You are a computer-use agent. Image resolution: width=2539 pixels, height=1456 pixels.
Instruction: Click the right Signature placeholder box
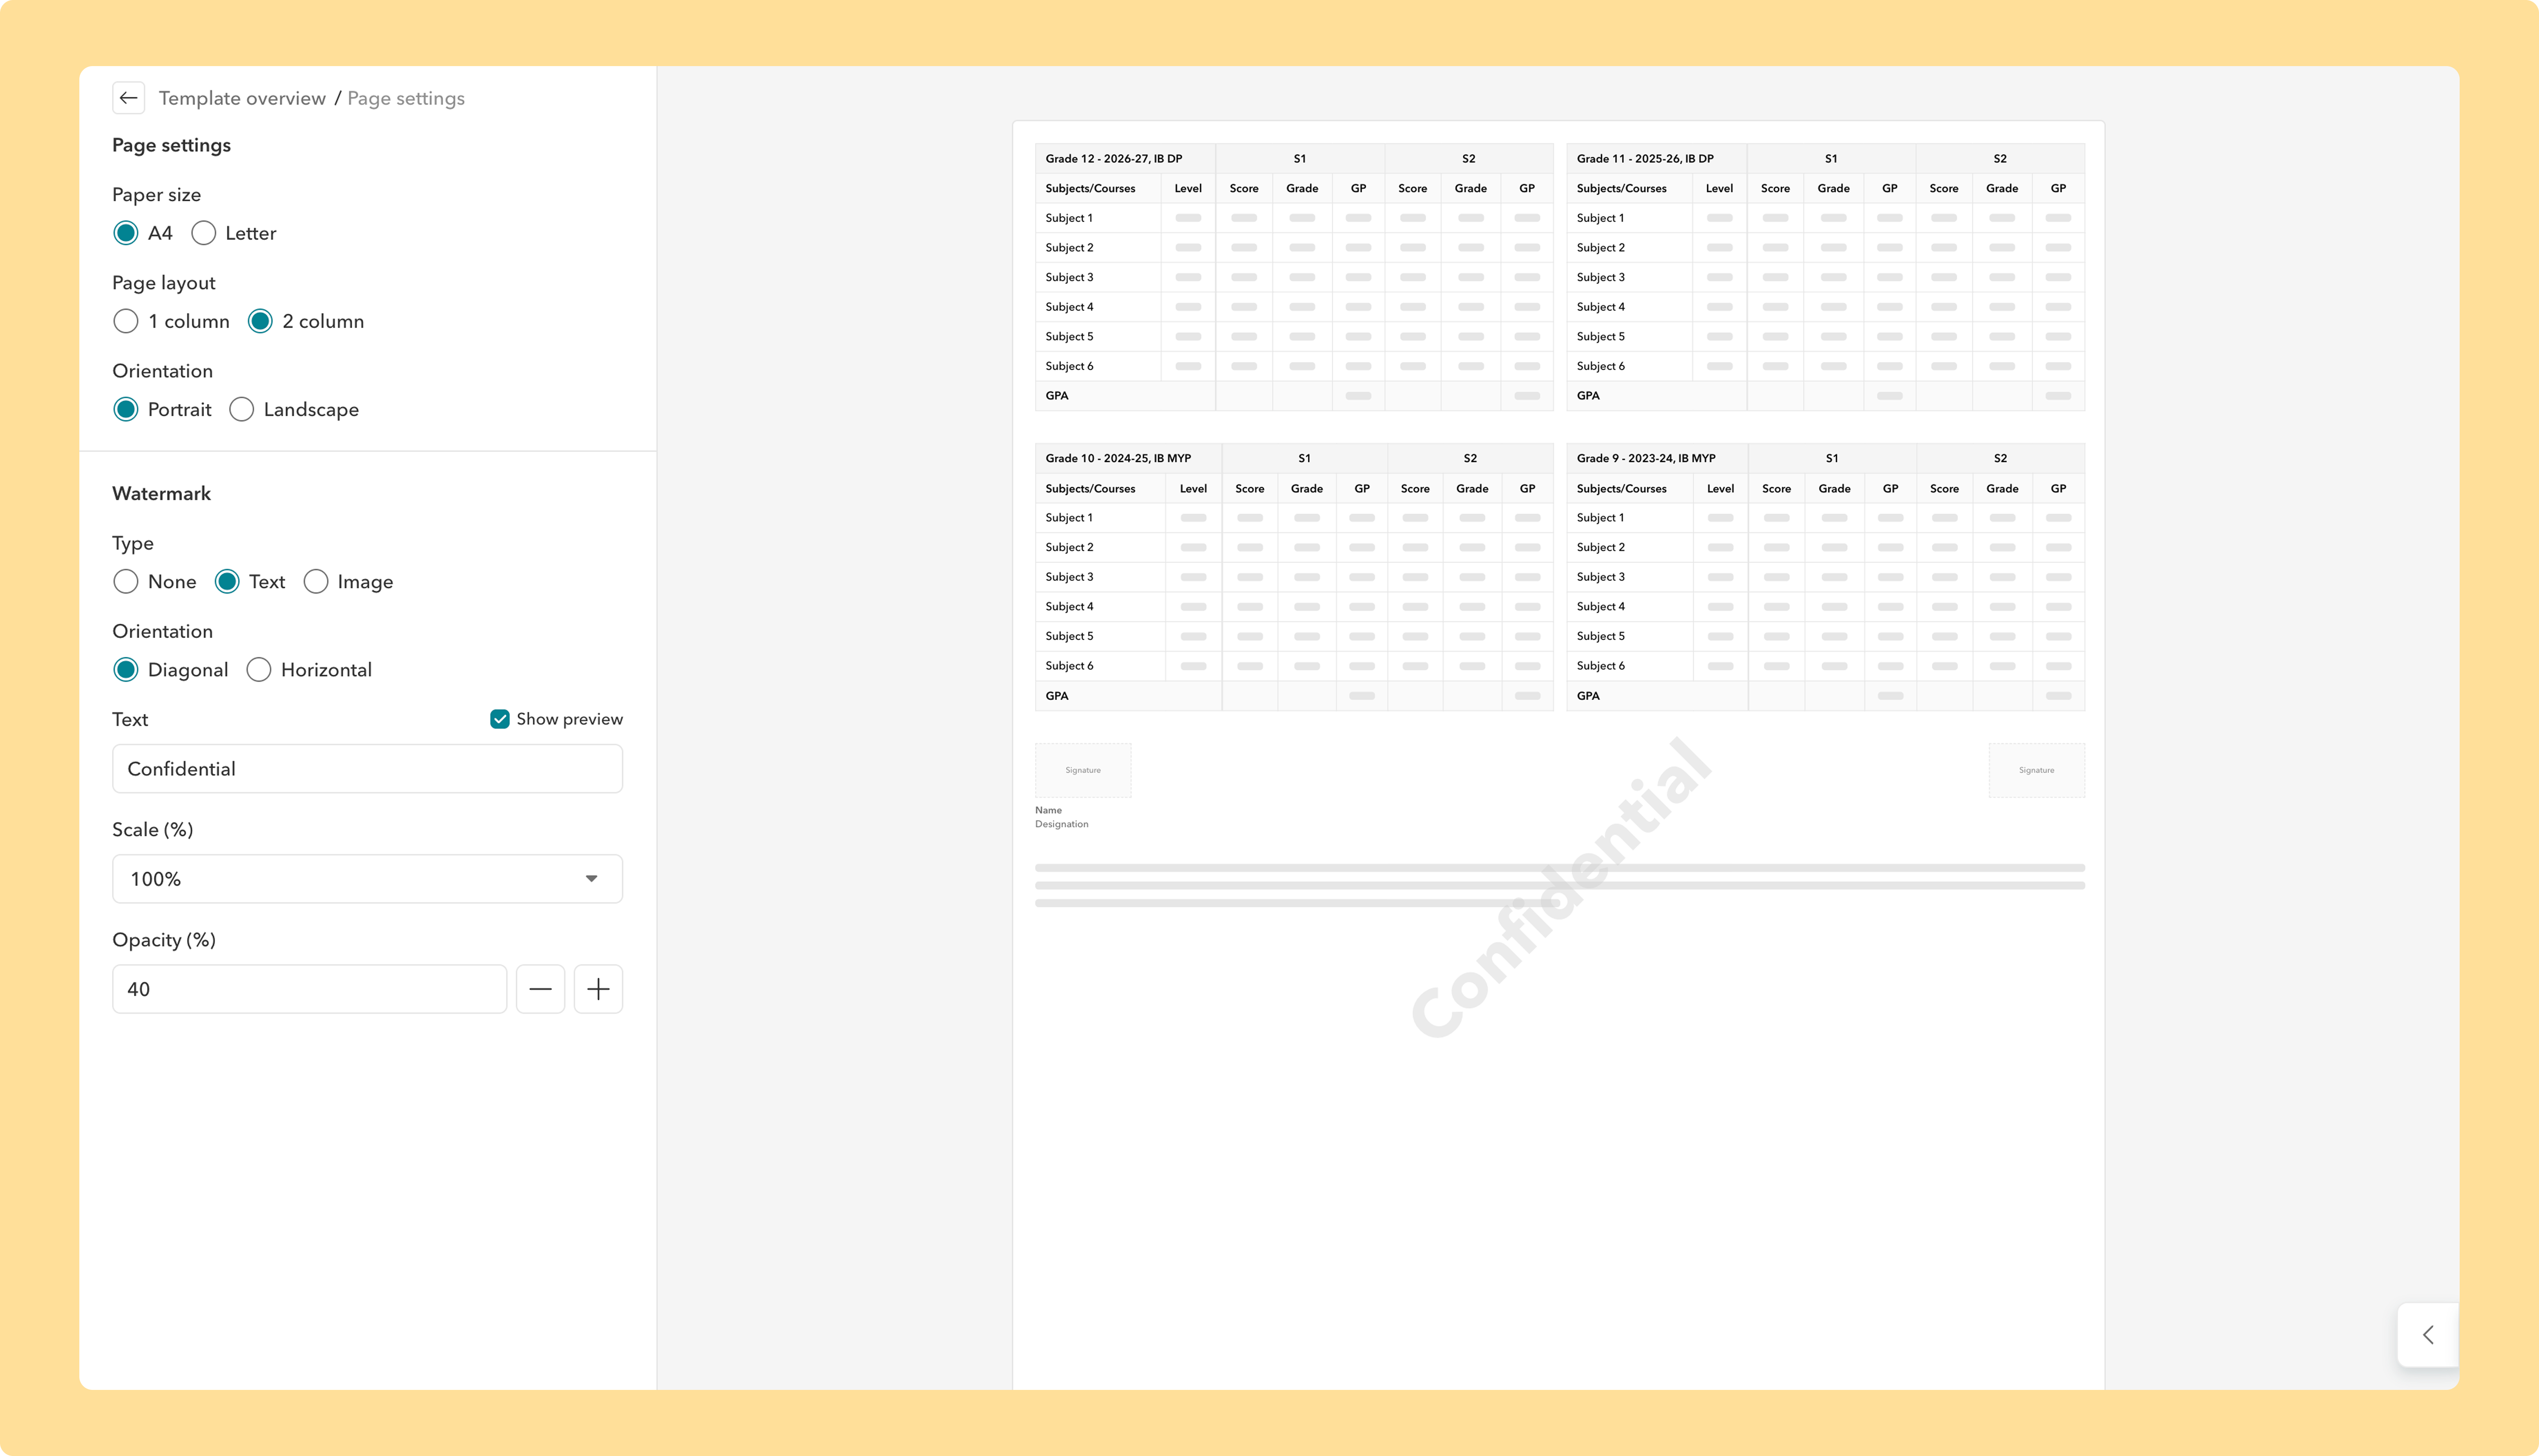point(2036,770)
